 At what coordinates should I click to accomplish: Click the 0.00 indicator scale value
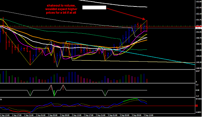click(197, 90)
